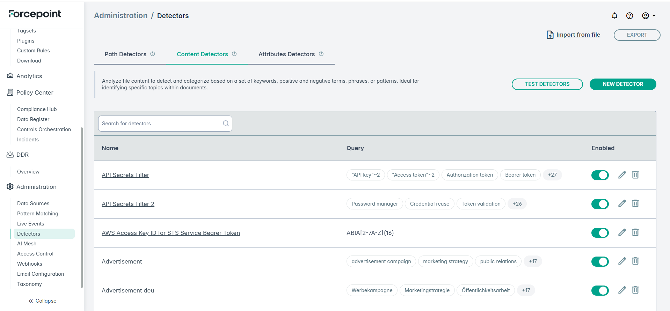Open Pattern Matching in the sidebar
This screenshot has height=311, width=670.
[38, 214]
